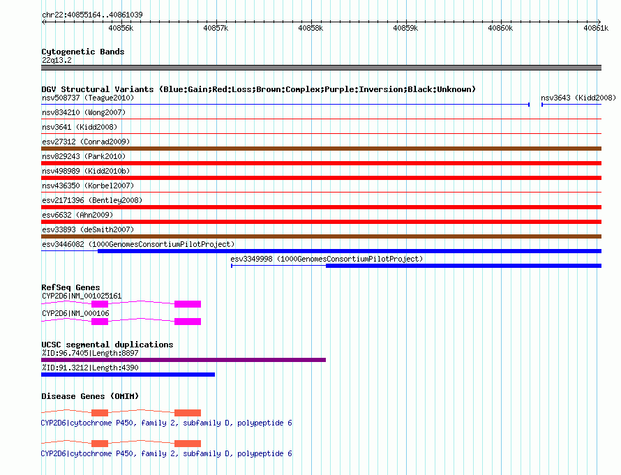This screenshot has height=475, width=621.
Task: Select the esv27312 (Conrad2009) brown bar
Action: click(321, 149)
